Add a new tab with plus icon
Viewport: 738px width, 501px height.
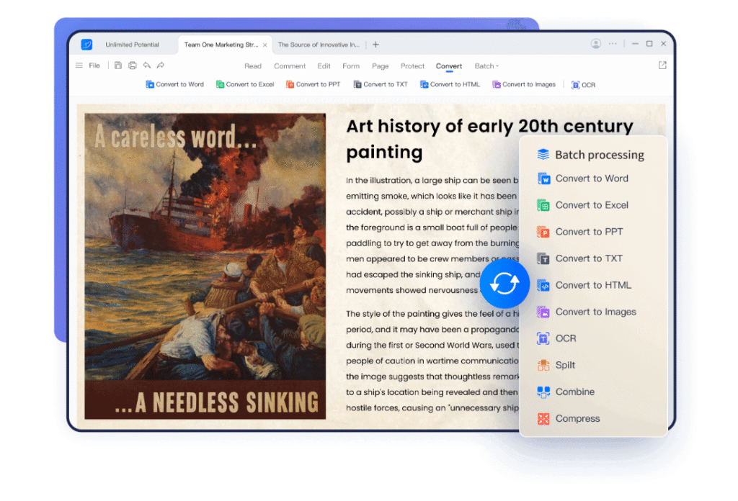pyautogui.click(x=375, y=45)
